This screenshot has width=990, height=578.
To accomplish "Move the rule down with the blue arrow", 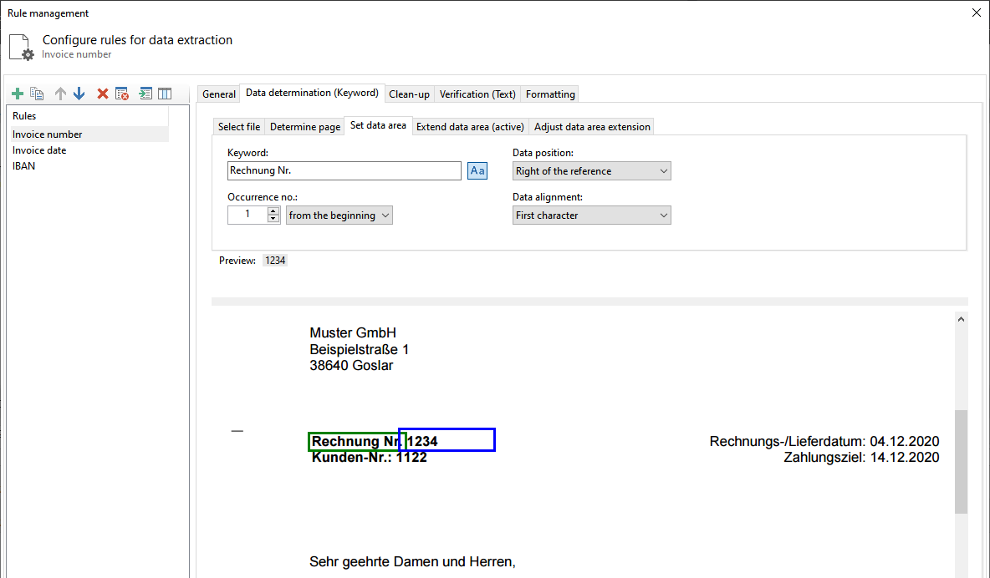I will tap(79, 94).
